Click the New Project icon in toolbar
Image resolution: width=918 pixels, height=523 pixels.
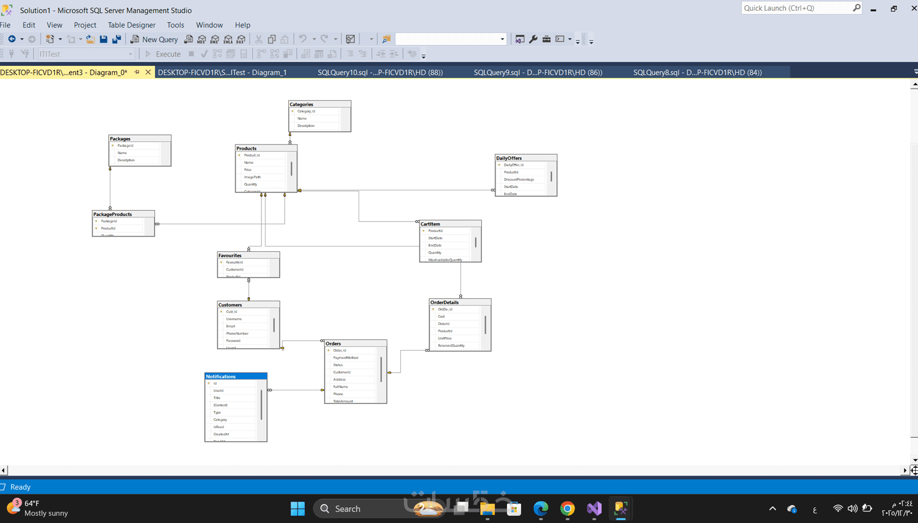pos(50,39)
